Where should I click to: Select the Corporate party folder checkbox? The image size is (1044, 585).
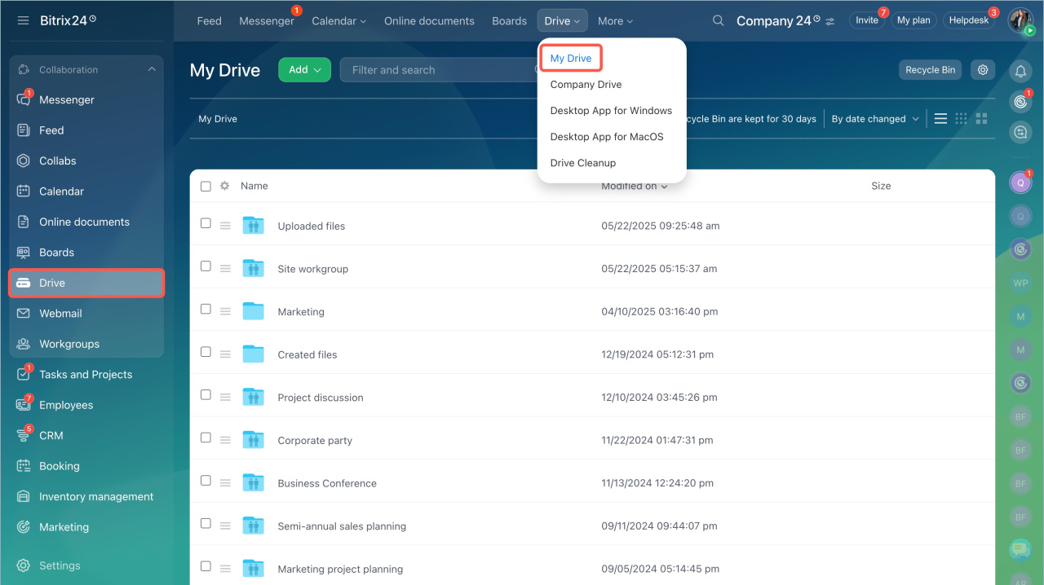point(206,438)
